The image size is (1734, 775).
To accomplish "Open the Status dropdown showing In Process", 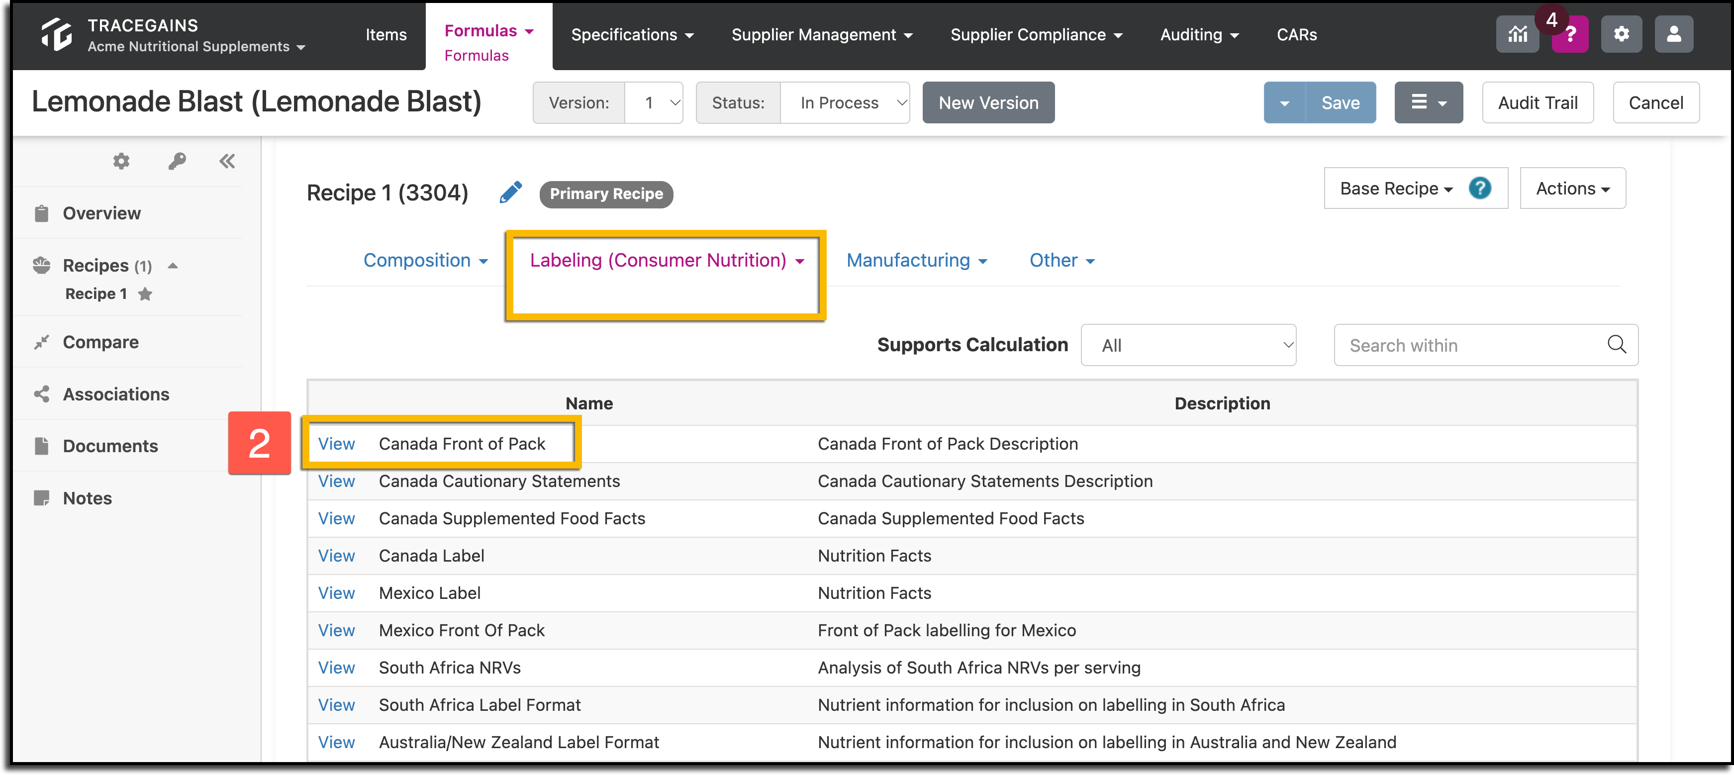I will (x=845, y=102).
